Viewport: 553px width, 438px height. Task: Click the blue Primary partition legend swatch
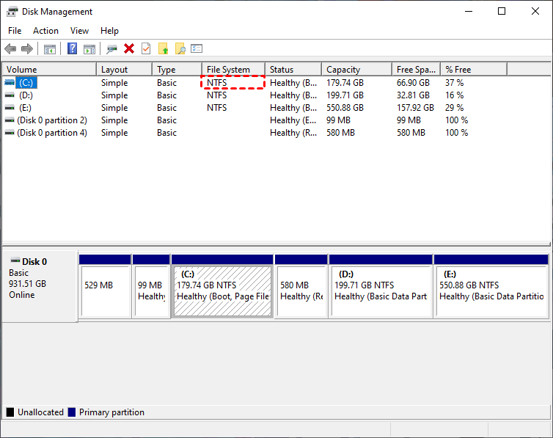tap(72, 412)
